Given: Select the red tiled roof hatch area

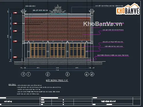Looking at the screenshot, I should point(57,29).
